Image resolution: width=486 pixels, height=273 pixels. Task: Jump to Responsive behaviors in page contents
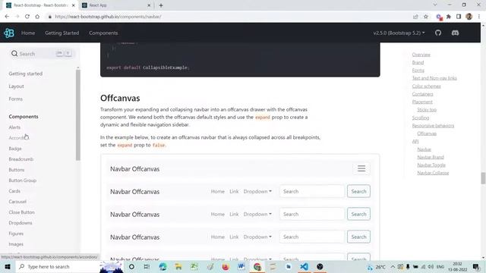tap(433, 126)
